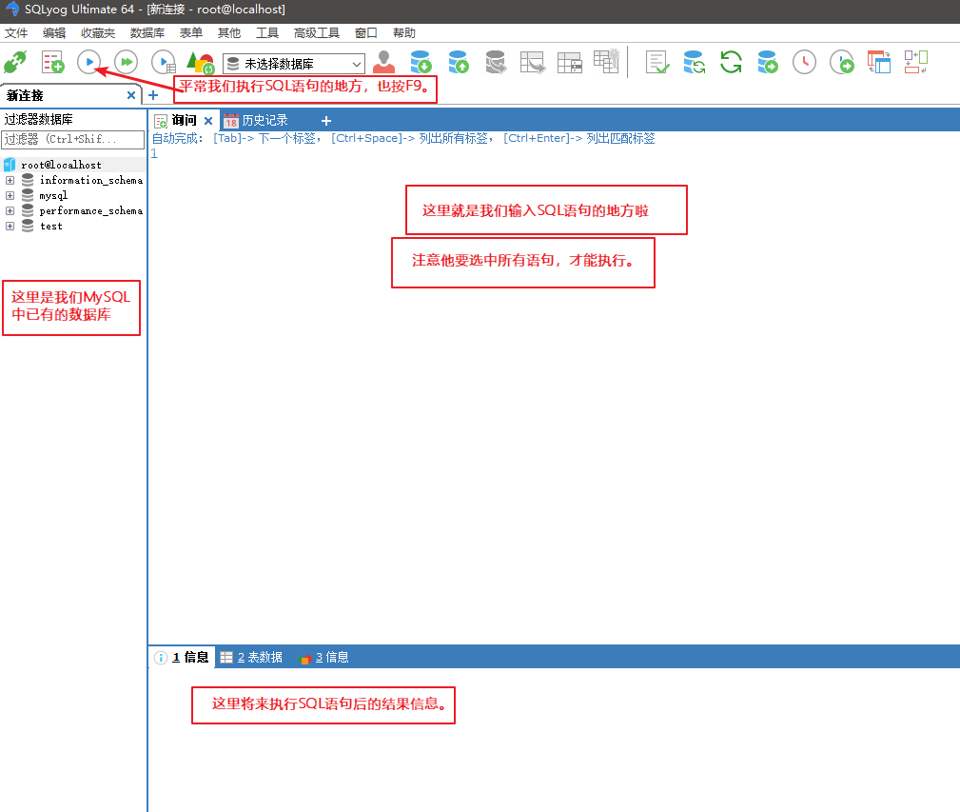Expand the information_schema database node

coord(10,181)
